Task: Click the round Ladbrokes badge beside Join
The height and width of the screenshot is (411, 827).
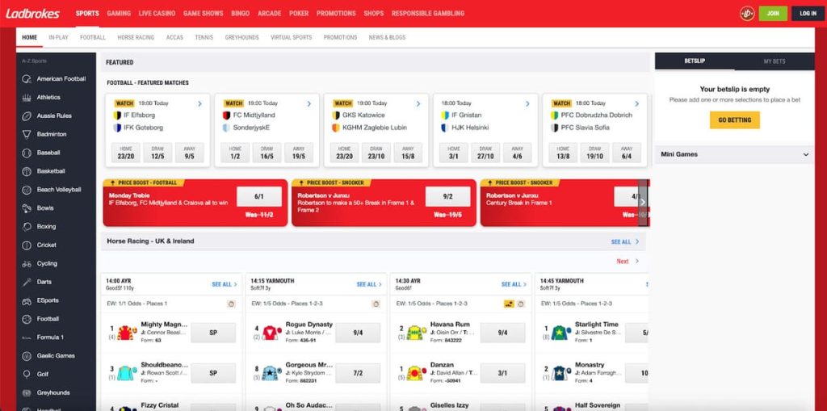Action: pos(746,14)
